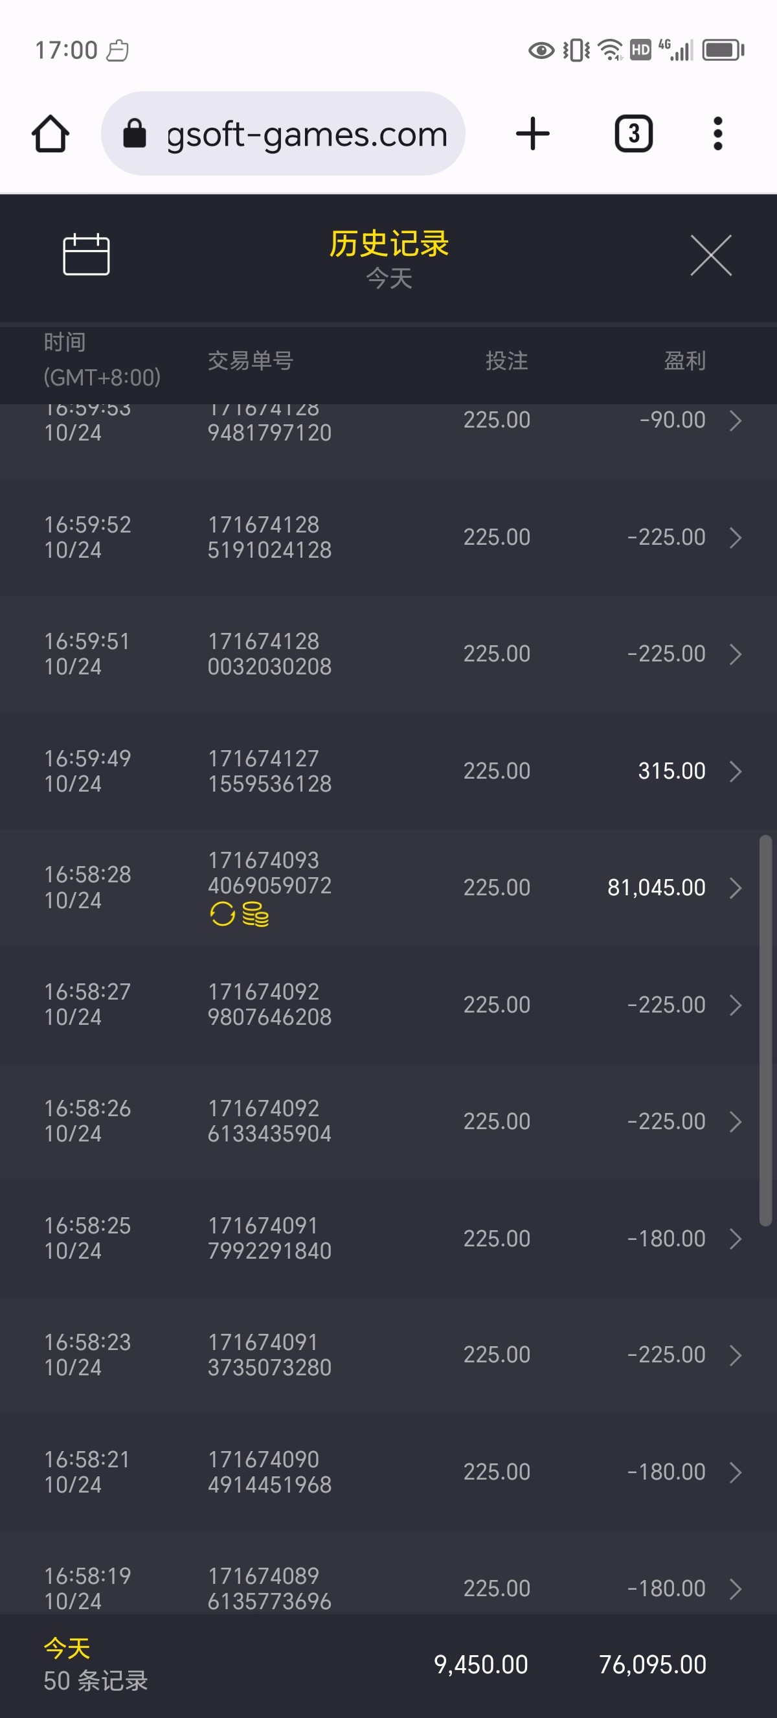This screenshot has width=777, height=1718.
Task: Expand the 315.00 profit record
Action: coord(735,771)
